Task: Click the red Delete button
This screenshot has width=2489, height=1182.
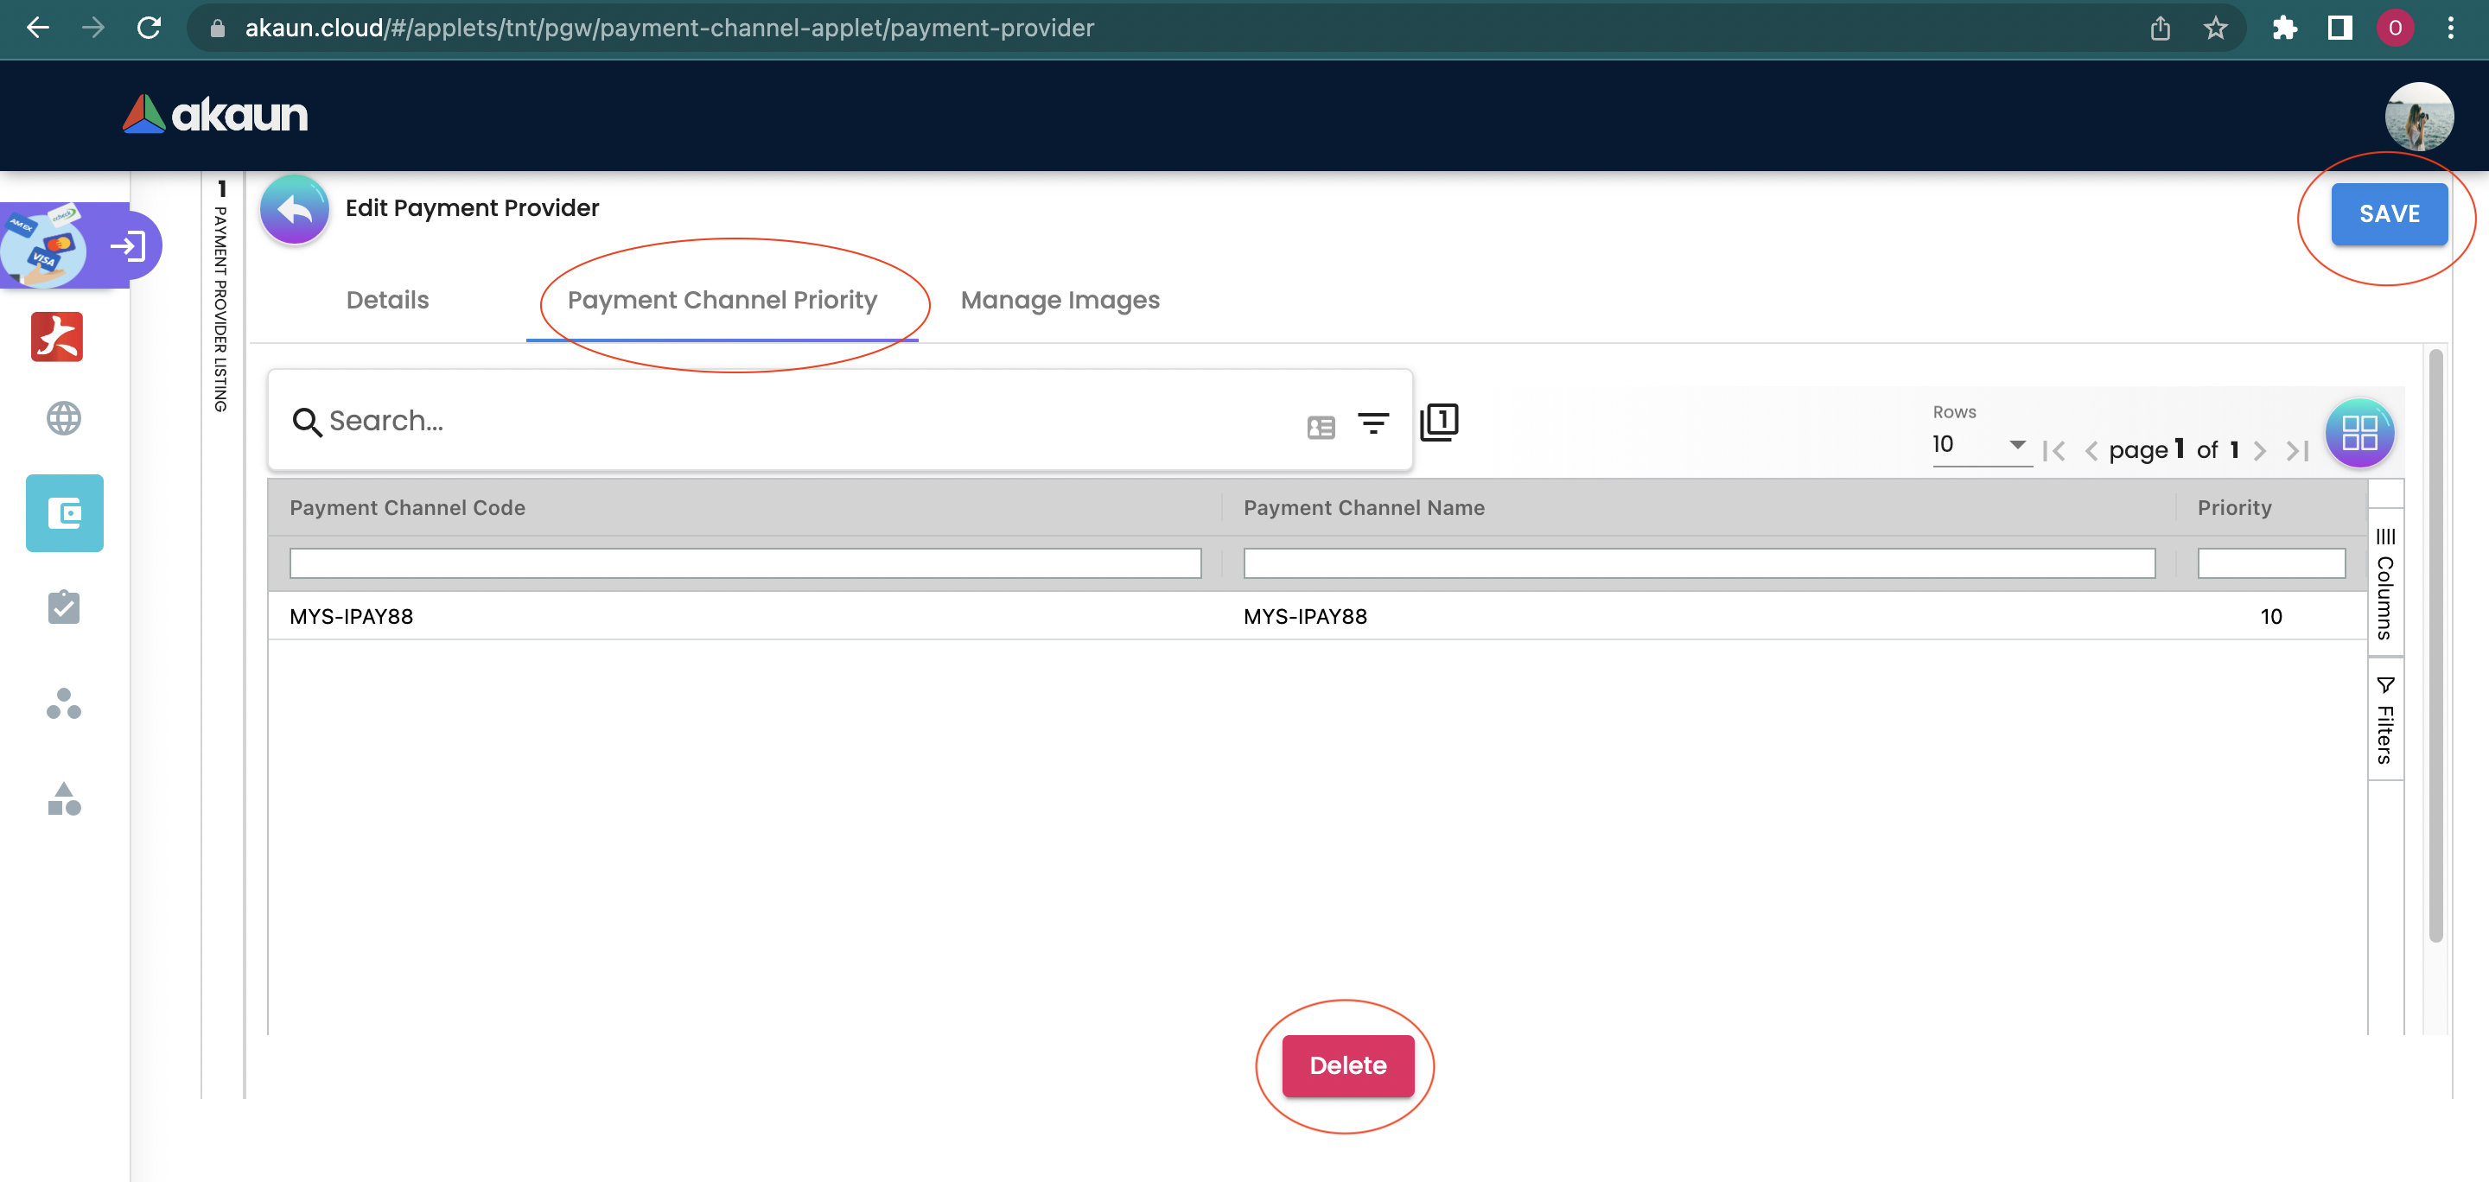Action: [x=1348, y=1065]
